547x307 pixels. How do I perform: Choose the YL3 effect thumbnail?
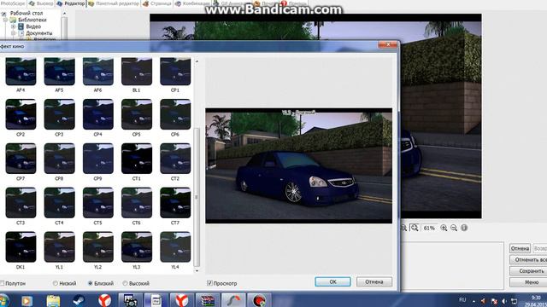click(x=137, y=247)
